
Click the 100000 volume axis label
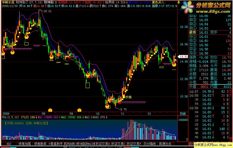coord(183,120)
